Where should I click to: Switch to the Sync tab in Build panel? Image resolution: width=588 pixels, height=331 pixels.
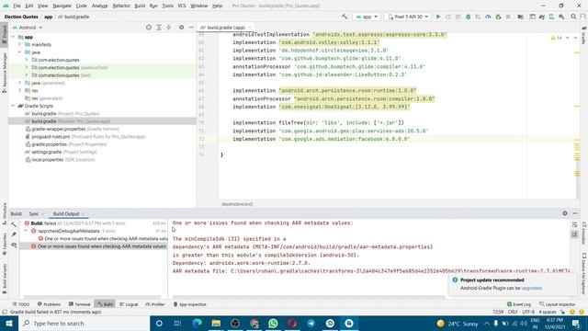(34, 213)
